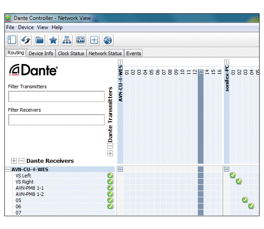The height and width of the screenshot is (229, 264).
Task: Select receiver channel 06 row
Action: (65, 206)
